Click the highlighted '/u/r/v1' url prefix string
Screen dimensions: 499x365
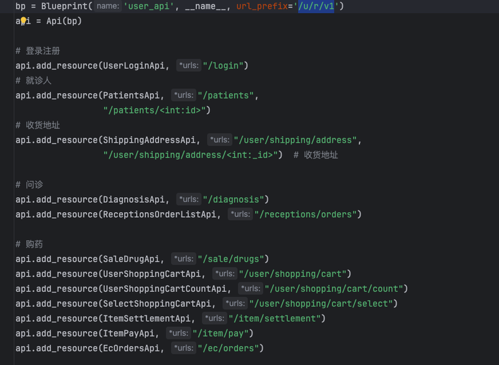click(316, 6)
